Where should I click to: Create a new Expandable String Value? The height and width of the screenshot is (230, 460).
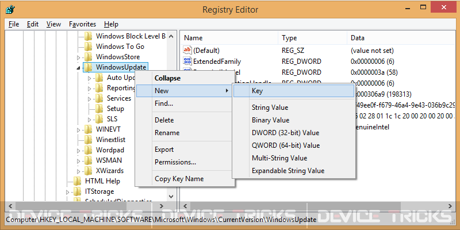(x=294, y=170)
